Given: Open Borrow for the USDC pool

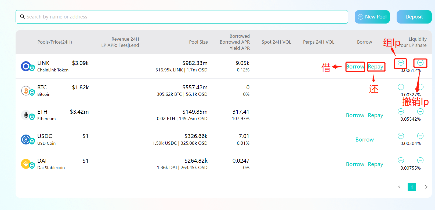Looking at the screenshot, I should pyautogui.click(x=364, y=140).
